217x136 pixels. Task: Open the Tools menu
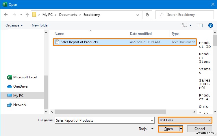(146, 129)
